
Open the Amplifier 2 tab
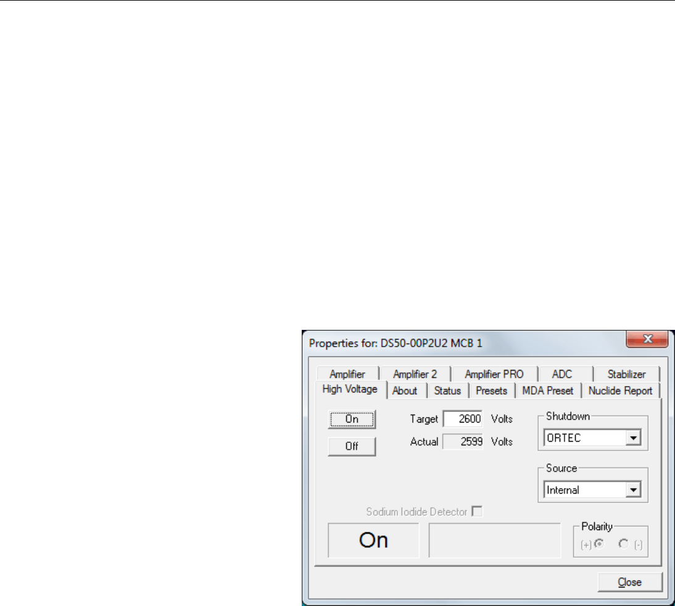click(x=415, y=374)
